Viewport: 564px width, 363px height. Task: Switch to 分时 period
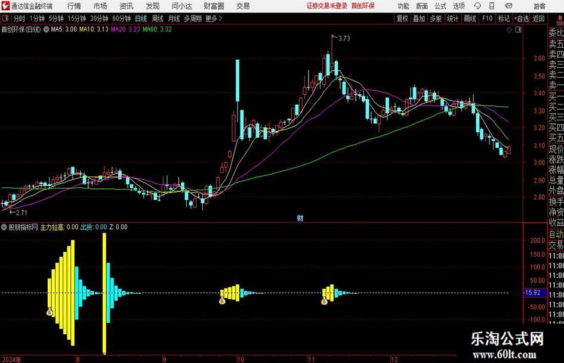click(20, 18)
